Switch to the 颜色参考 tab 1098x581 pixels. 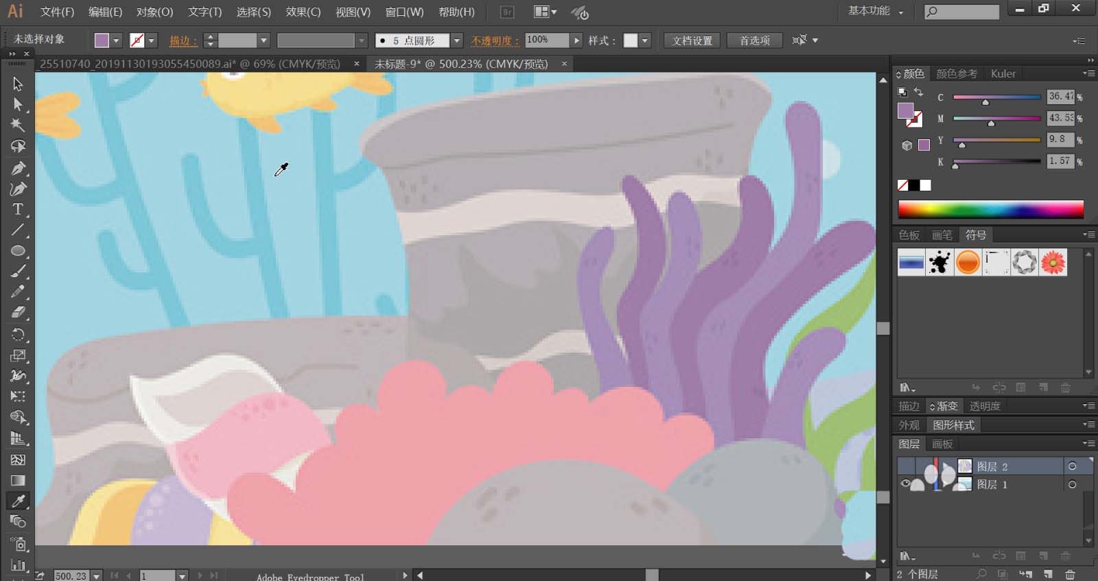point(957,73)
